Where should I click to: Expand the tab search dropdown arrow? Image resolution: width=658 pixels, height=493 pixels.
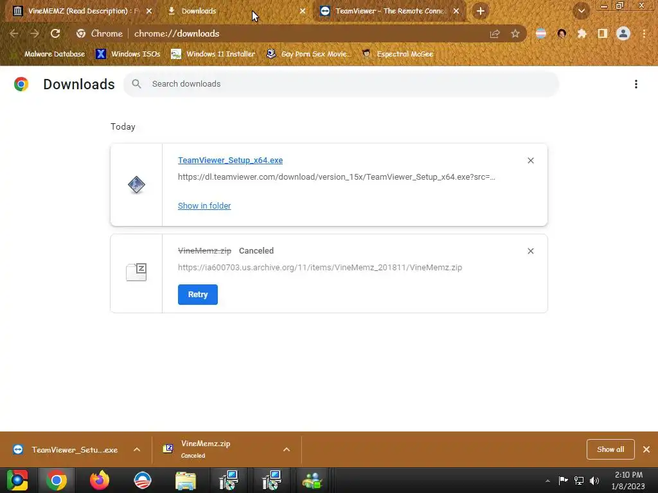pos(581,12)
